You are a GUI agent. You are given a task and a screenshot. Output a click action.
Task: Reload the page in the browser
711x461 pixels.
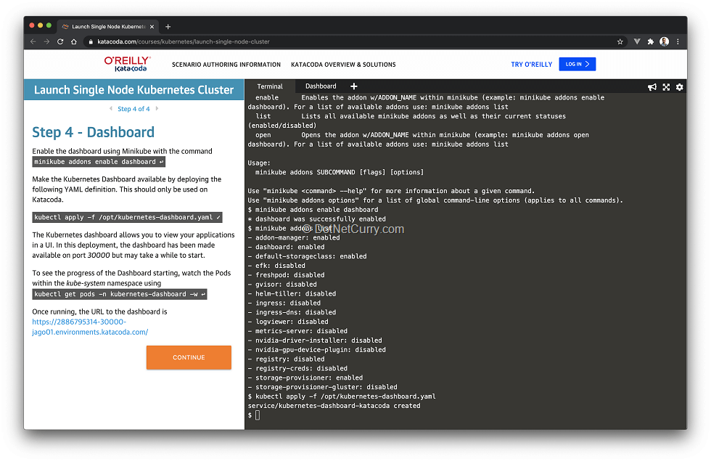(60, 42)
